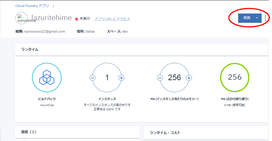Click the ランタイム section header
Screen dimensions: 272x141
tap(30, 50)
